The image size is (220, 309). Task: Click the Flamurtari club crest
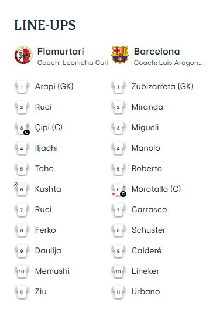click(x=23, y=55)
